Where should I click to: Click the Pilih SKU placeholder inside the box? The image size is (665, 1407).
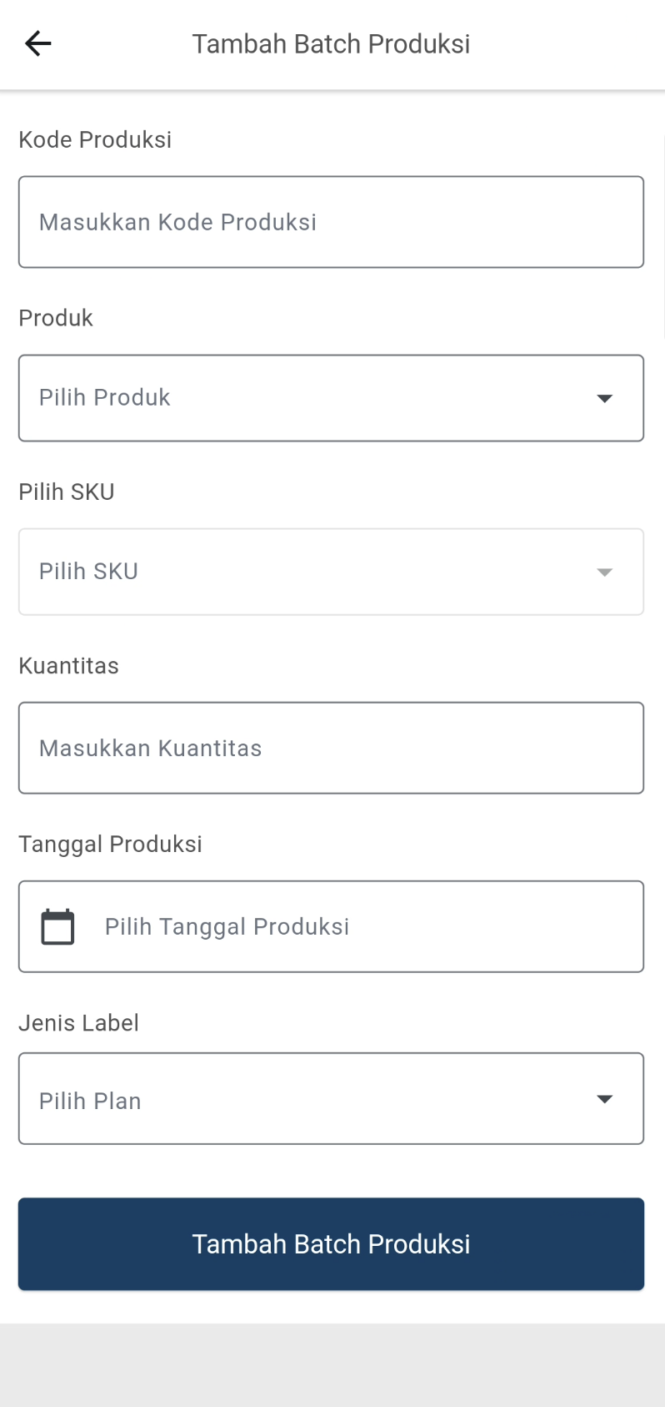(x=88, y=572)
